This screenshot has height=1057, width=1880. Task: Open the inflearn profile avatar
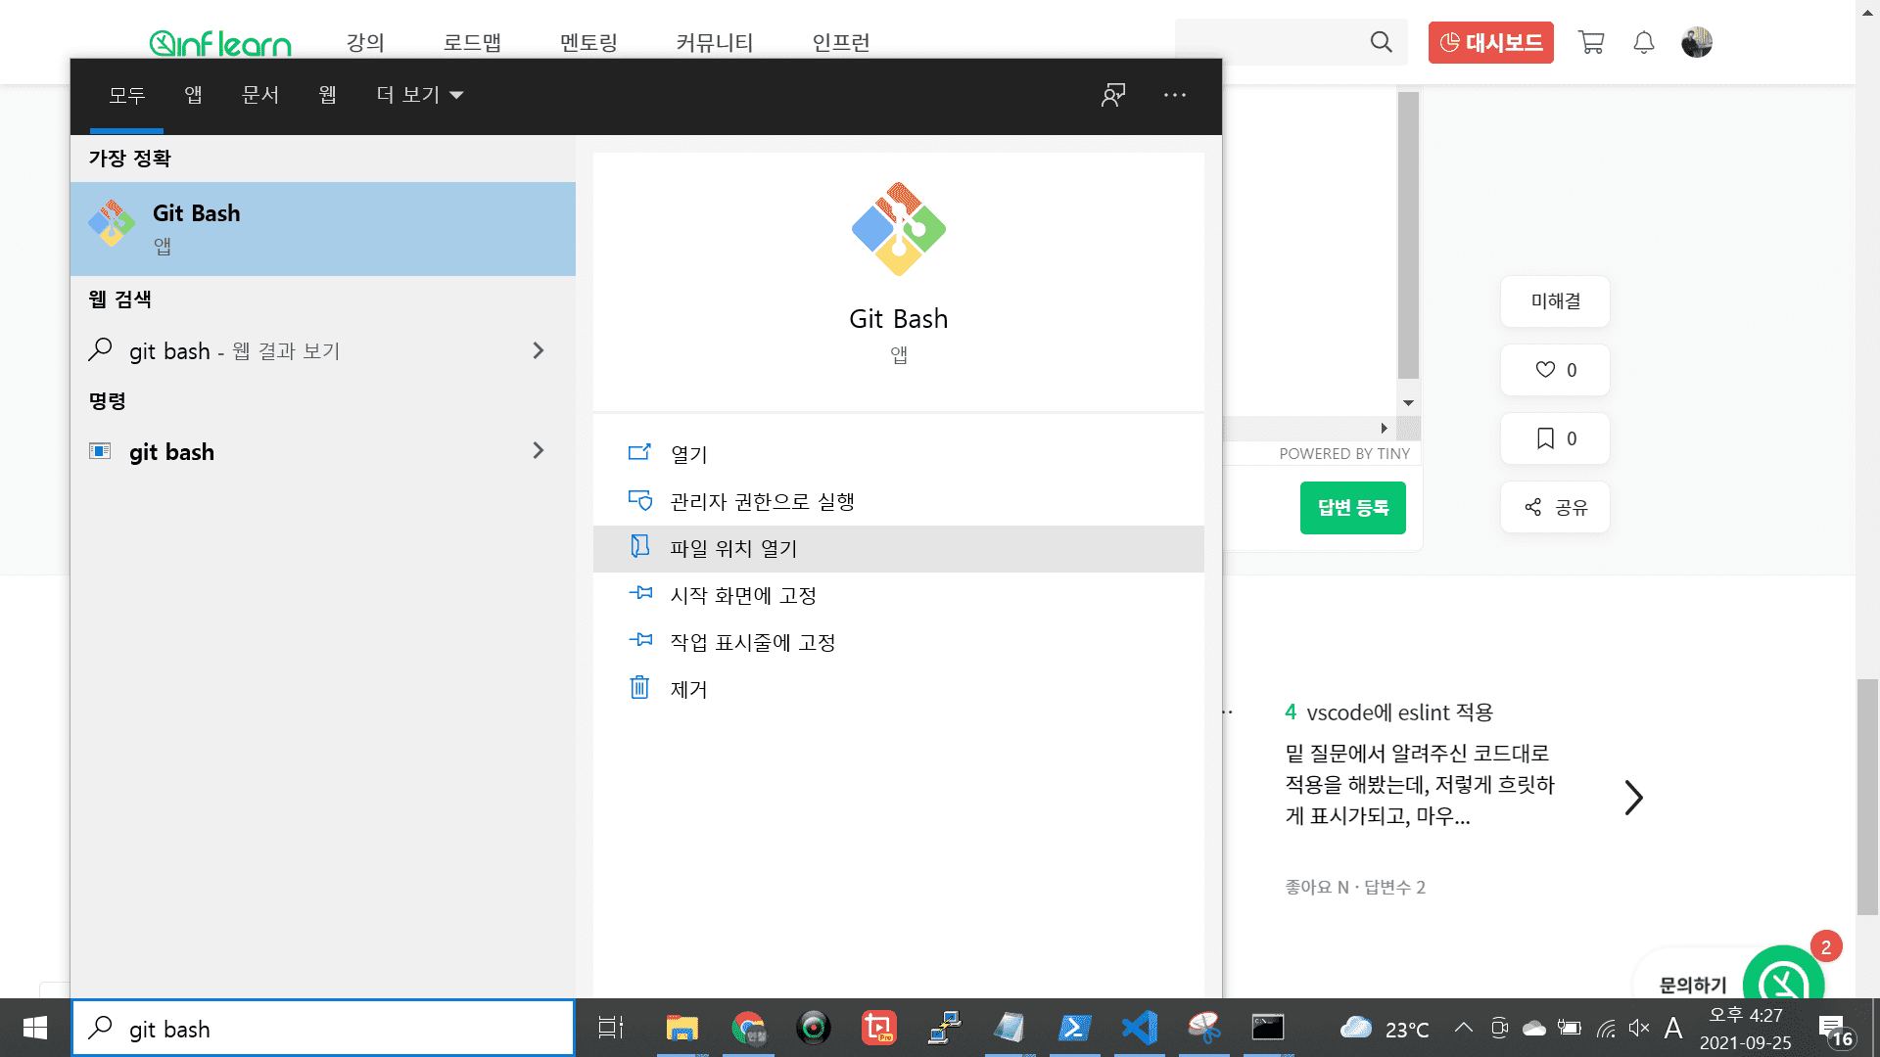click(x=1697, y=42)
